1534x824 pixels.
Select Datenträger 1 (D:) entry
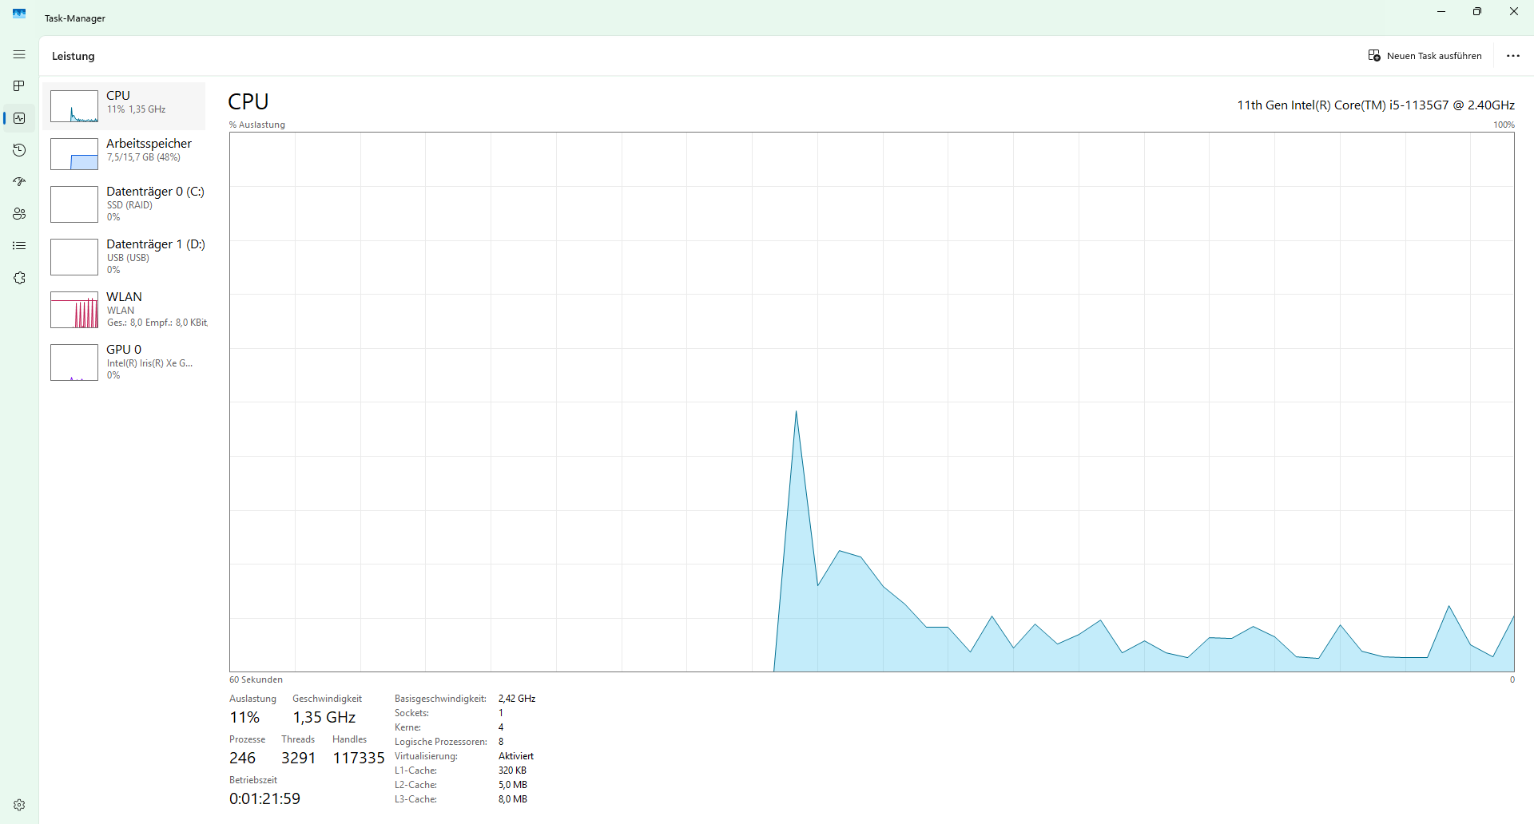pyautogui.click(x=124, y=256)
